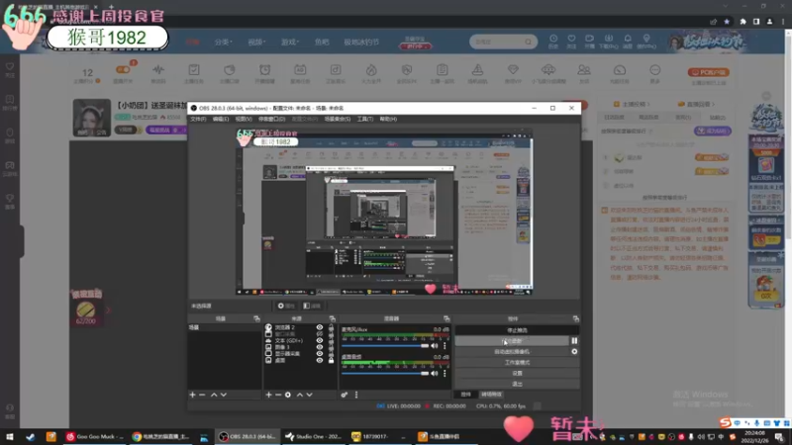Viewport: 792px width, 445px height.
Task: Switch to the 转场特效 tab in OBS
Action: (x=491, y=395)
